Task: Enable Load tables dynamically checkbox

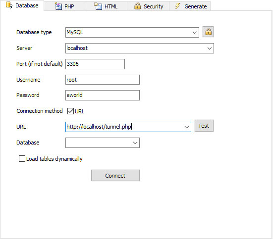Action: pyautogui.click(x=22, y=159)
